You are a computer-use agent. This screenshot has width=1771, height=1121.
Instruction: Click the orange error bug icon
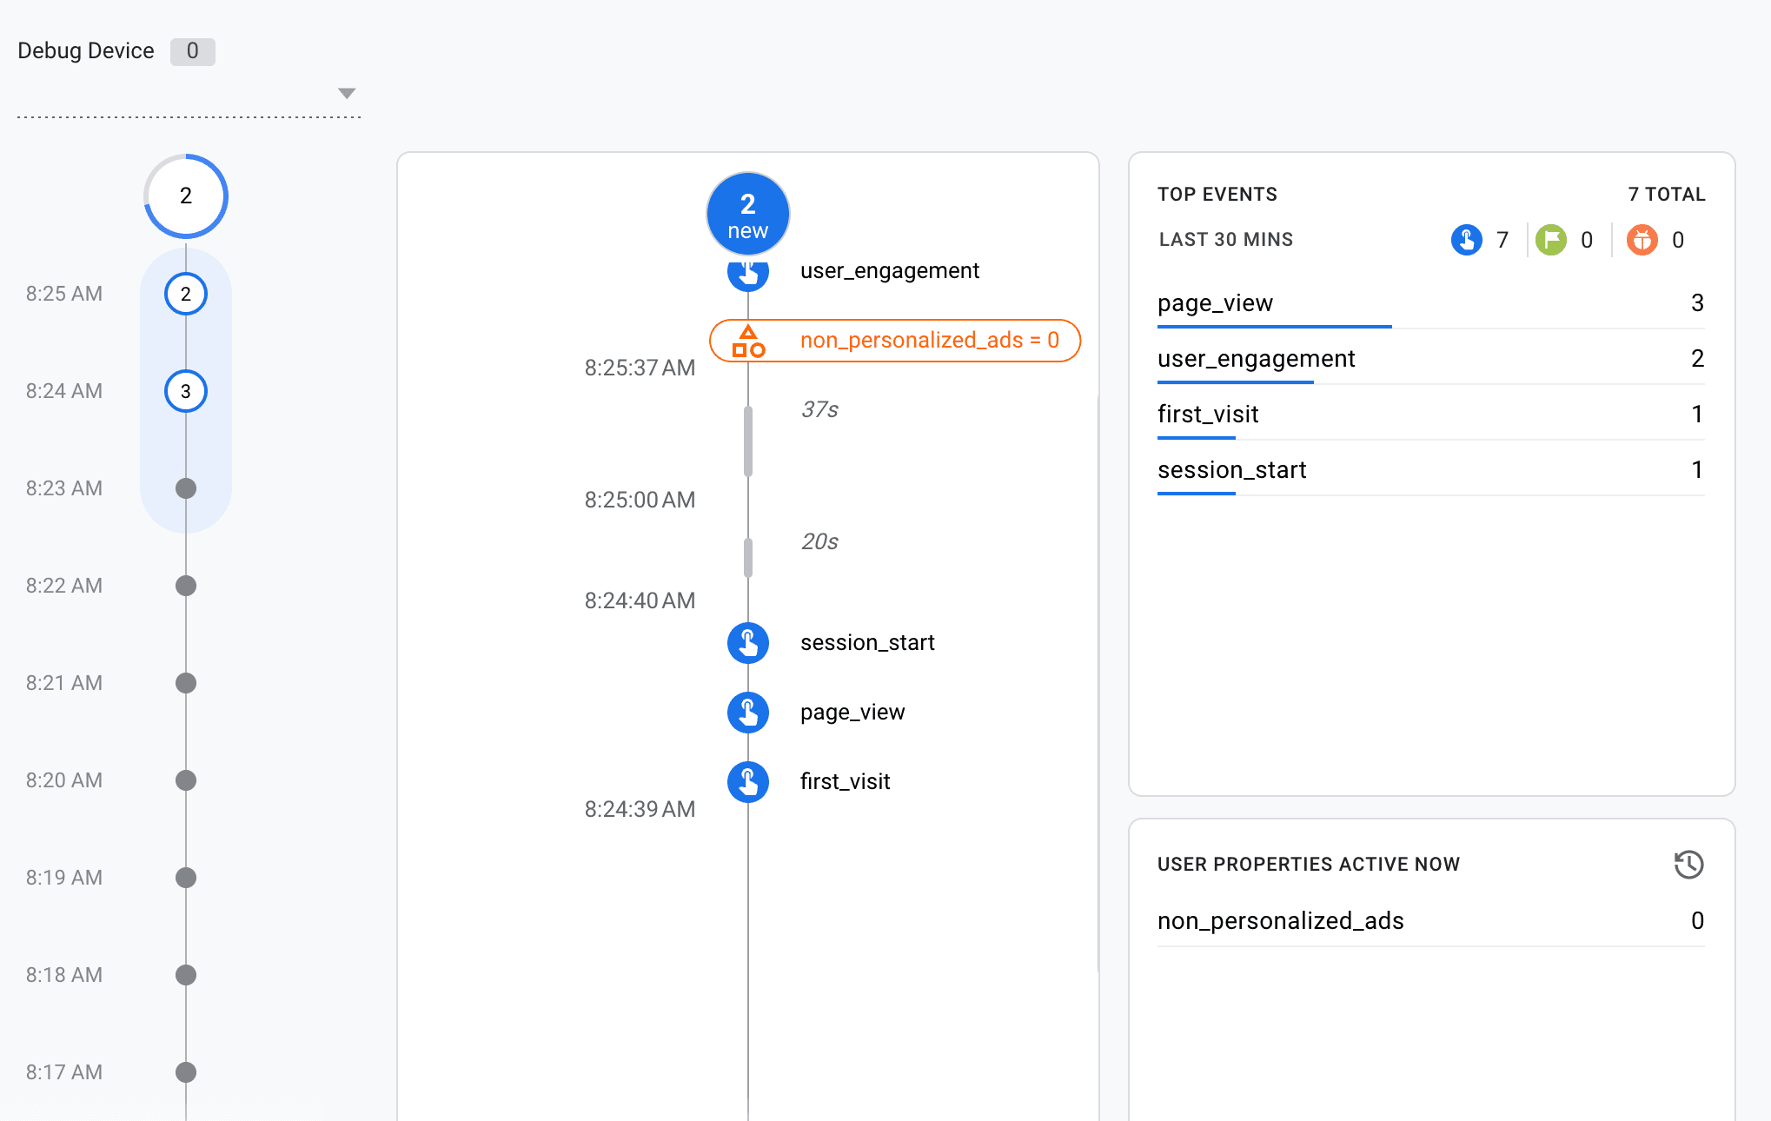pos(1642,240)
